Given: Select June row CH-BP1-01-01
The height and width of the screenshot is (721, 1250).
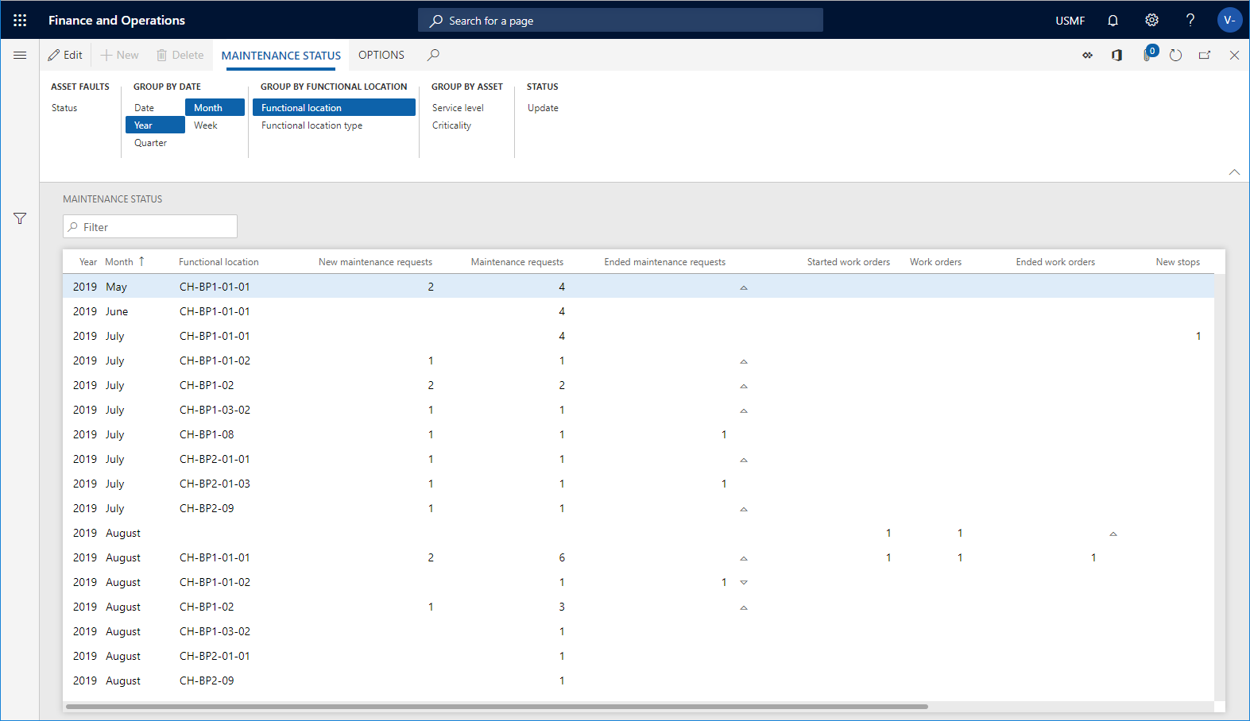Looking at the screenshot, I should tap(638, 311).
